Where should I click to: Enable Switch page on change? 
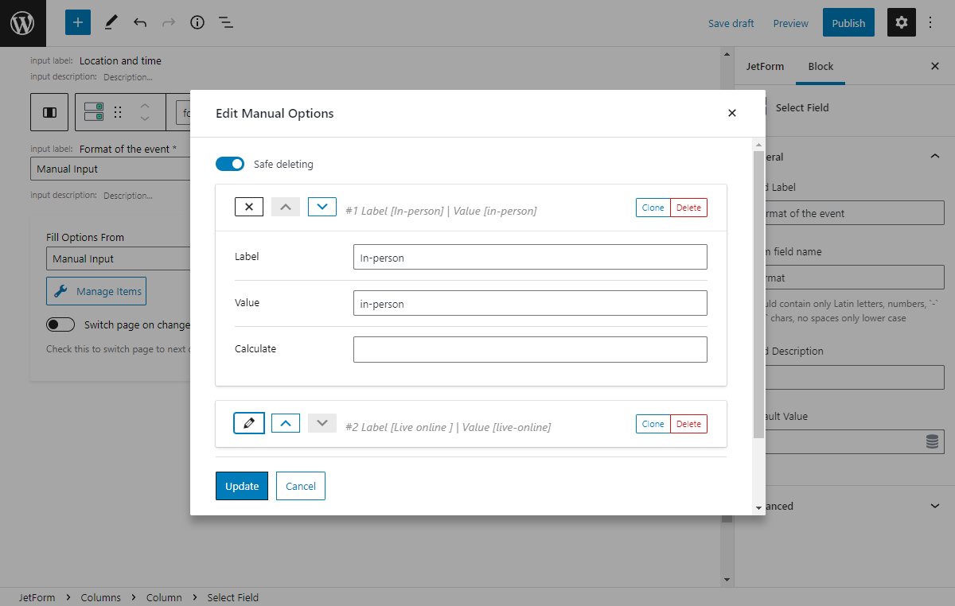click(x=60, y=324)
